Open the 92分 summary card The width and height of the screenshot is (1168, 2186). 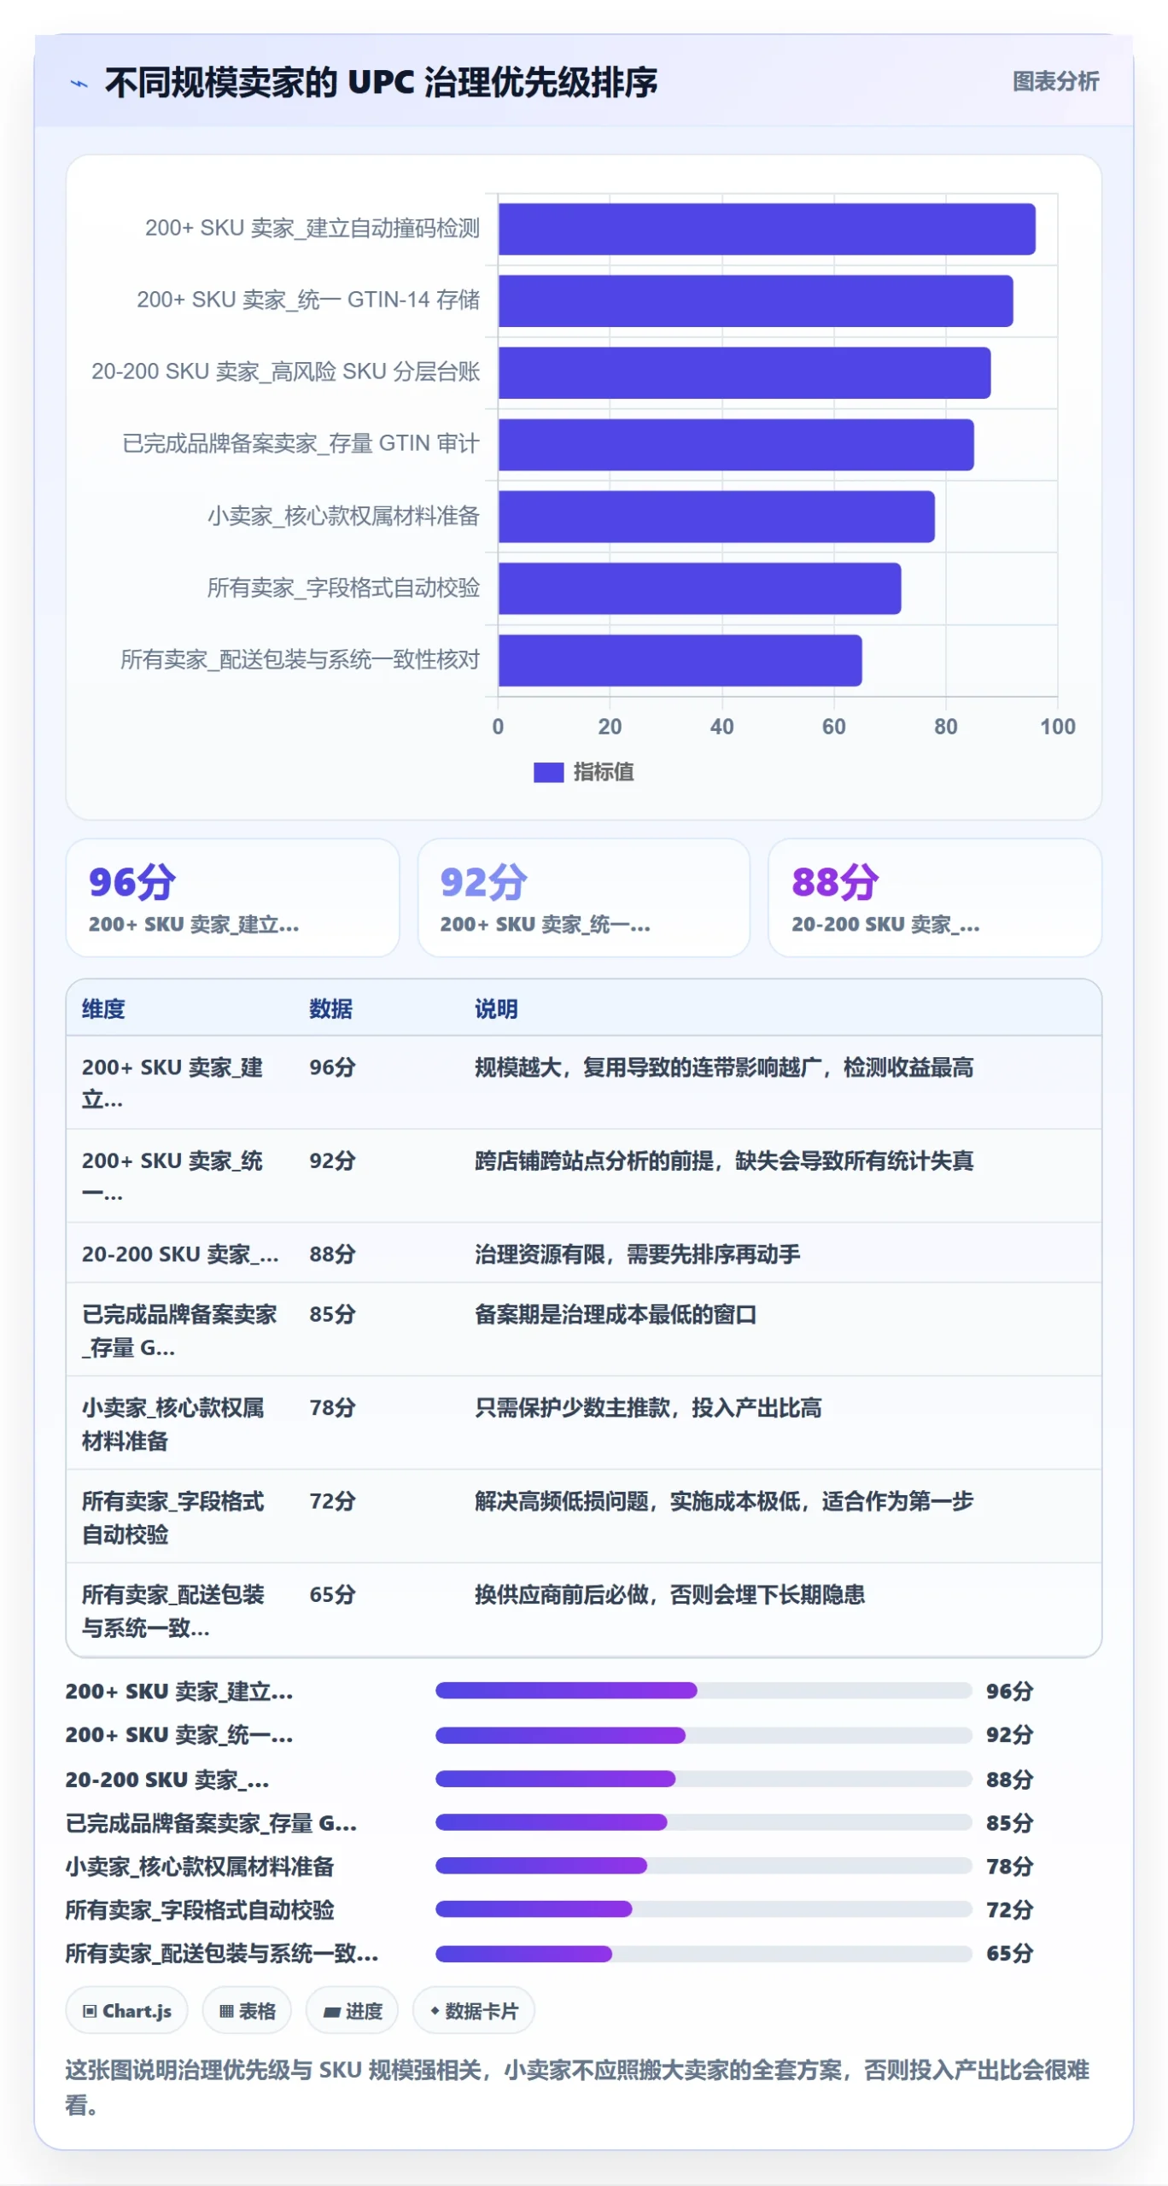point(584,897)
